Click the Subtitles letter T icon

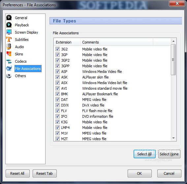click(x=9, y=40)
